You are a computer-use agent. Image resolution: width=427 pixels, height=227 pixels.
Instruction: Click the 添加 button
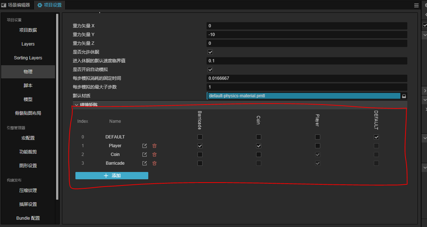[x=112, y=176]
